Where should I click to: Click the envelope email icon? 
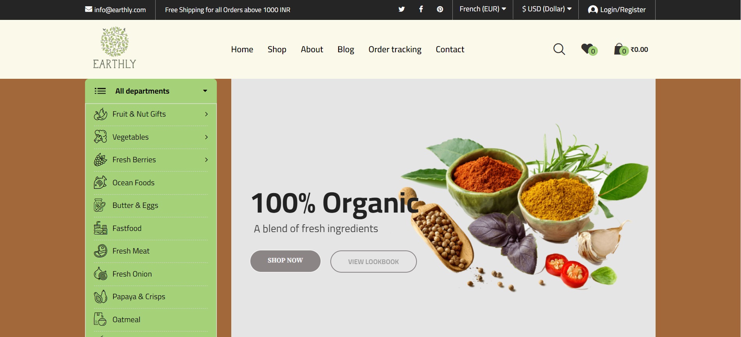click(89, 9)
